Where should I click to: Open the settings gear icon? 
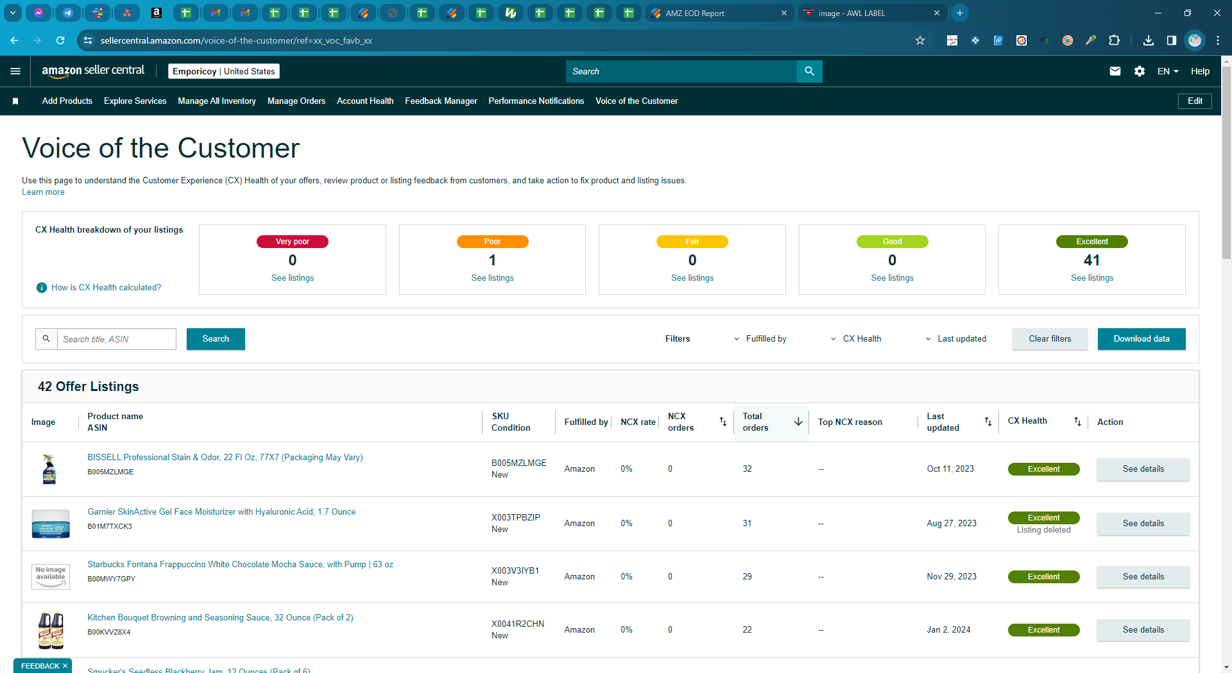click(x=1140, y=71)
